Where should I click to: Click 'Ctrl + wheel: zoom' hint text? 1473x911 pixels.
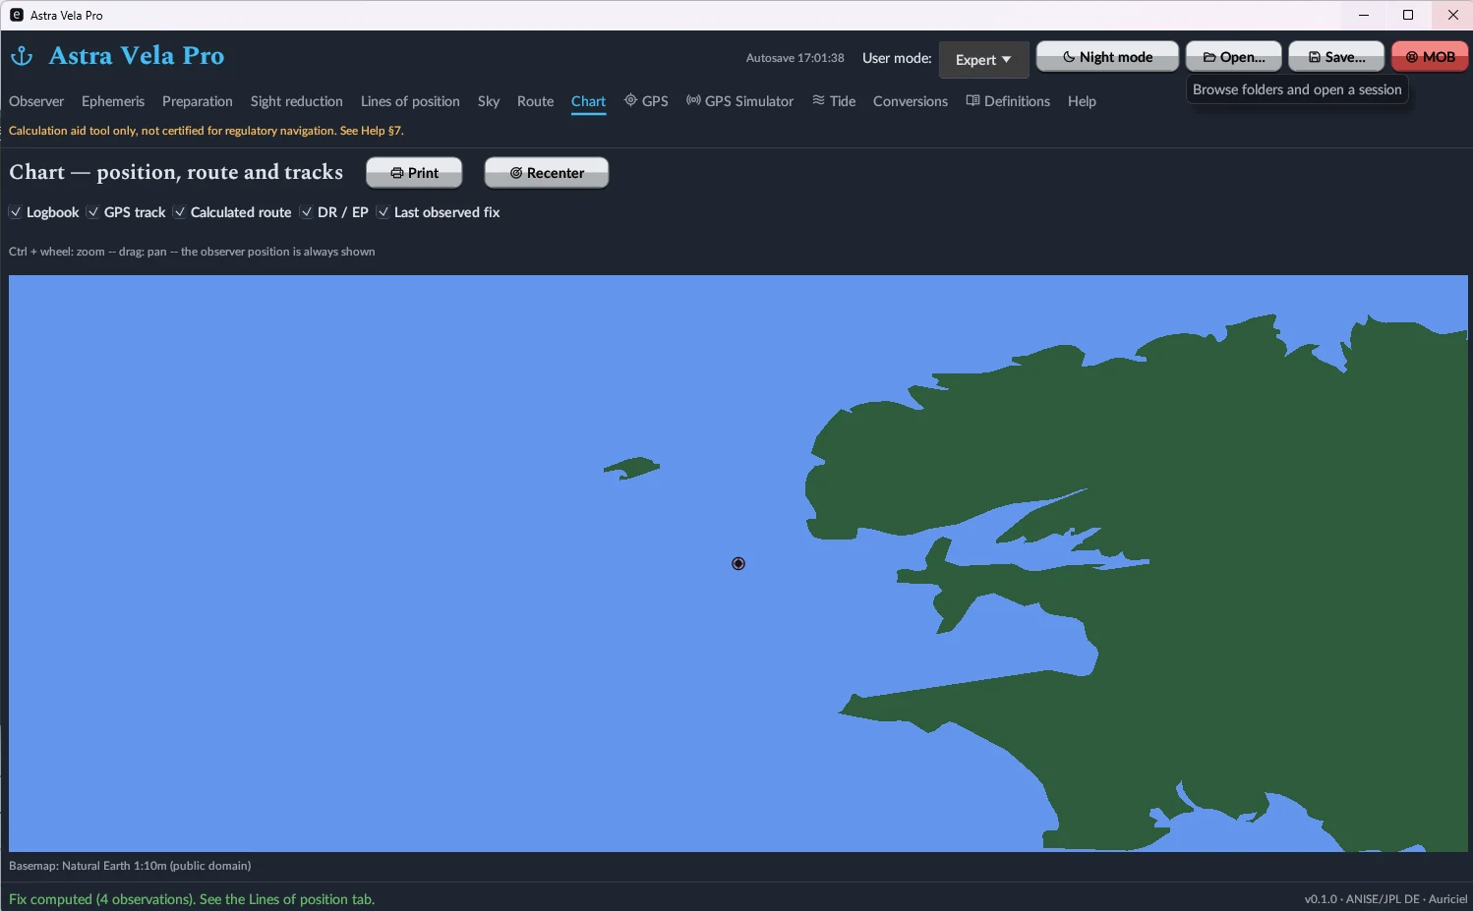tap(192, 252)
